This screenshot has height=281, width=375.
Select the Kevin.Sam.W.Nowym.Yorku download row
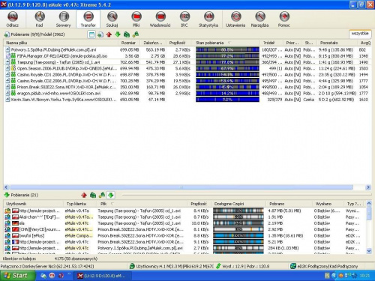pos(187,100)
